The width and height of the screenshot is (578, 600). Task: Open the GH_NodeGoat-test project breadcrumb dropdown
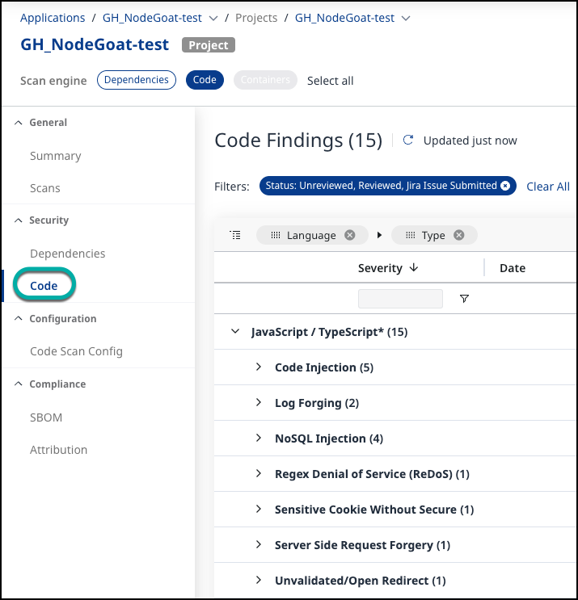(x=406, y=18)
